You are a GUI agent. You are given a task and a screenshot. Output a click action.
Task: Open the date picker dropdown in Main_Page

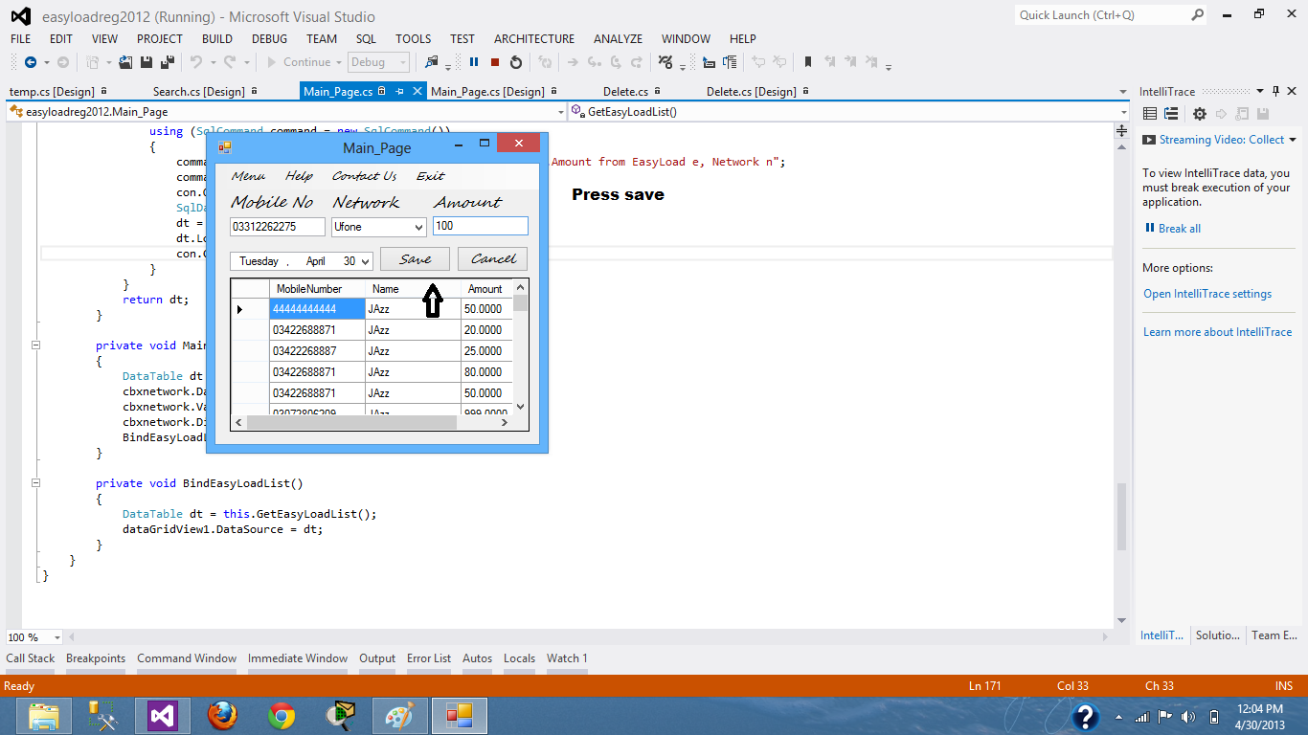pos(365,261)
